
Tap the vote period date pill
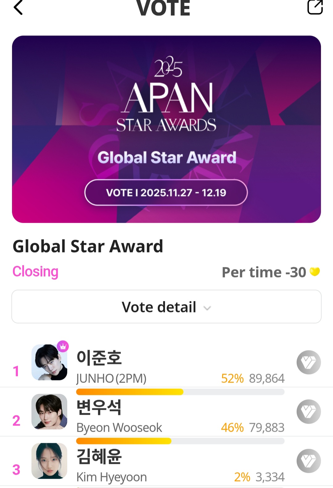166,193
